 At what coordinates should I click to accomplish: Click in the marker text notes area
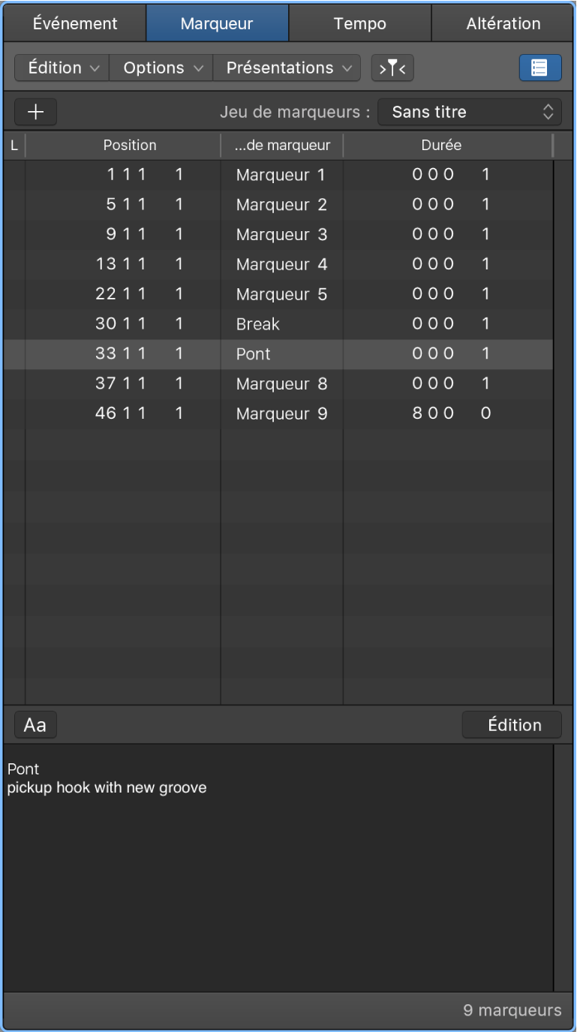(x=278, y=863)
